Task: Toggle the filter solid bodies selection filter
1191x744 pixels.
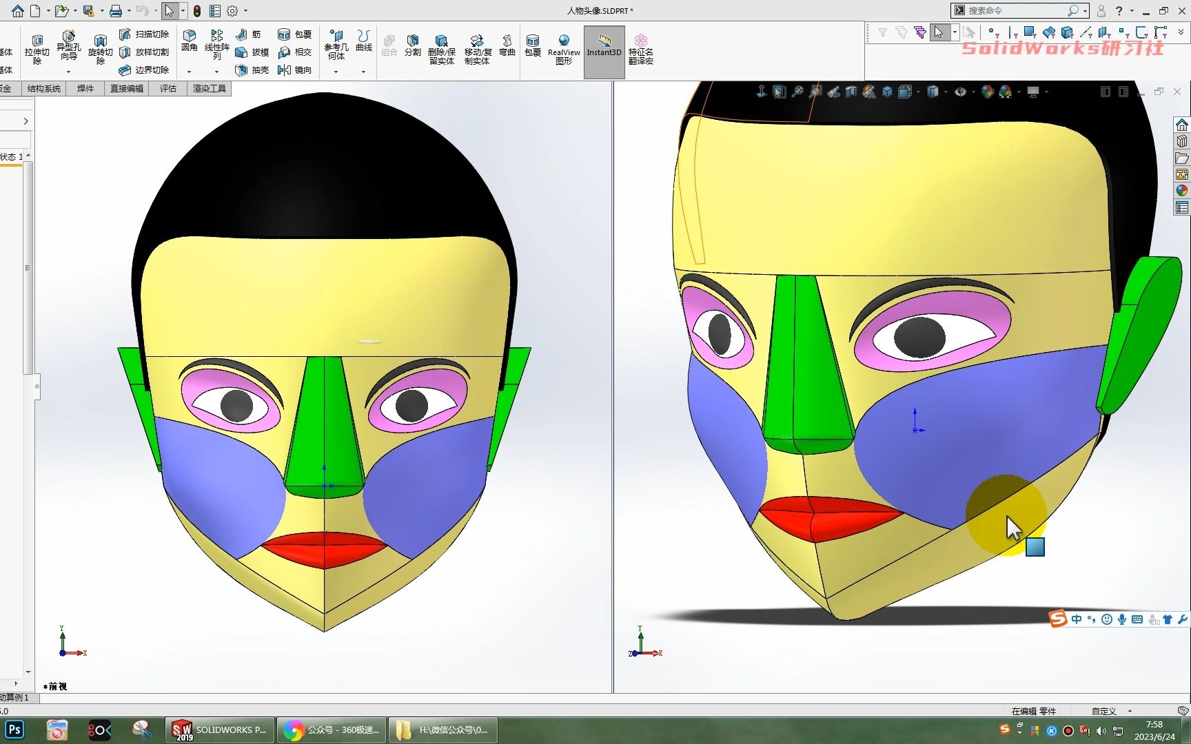Action: (1067, 32)
